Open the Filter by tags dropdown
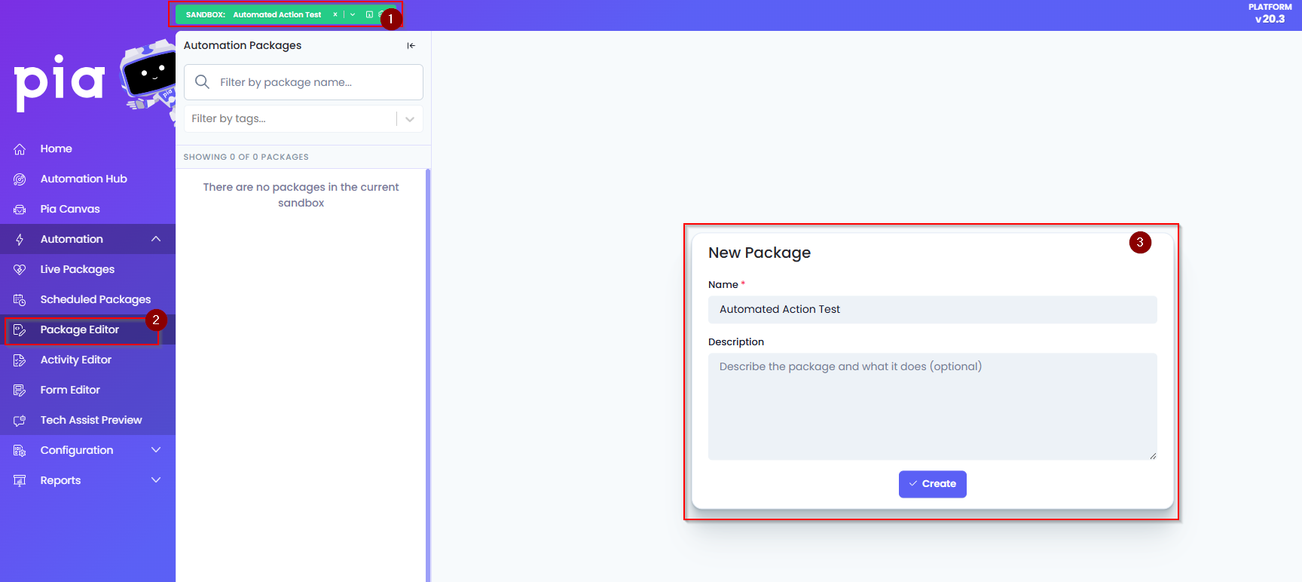The width and height of the screenshot is (1302, 582). pyautogui.click(x=410, y=118)
